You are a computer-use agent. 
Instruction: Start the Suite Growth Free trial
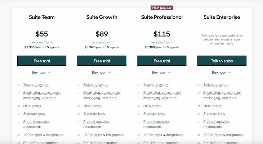coord(102,61)
